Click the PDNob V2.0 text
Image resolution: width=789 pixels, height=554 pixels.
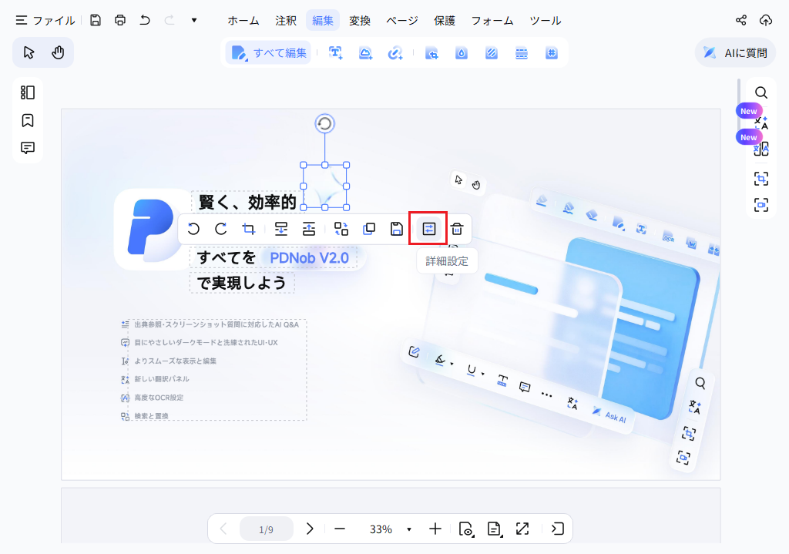click(310, 258)
